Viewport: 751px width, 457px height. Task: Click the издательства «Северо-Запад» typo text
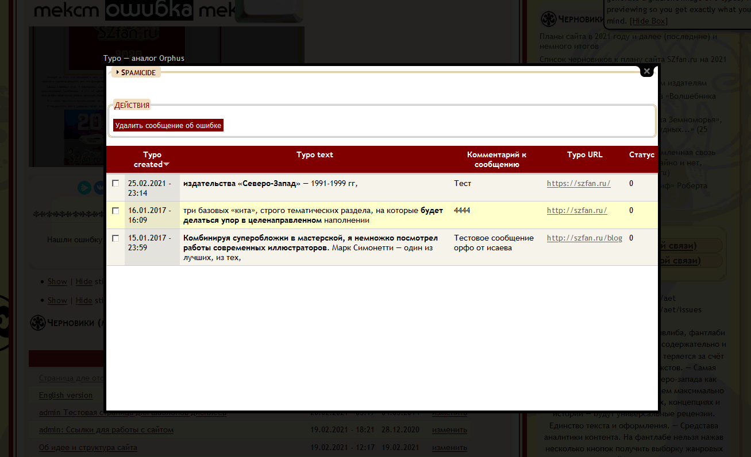271,184
